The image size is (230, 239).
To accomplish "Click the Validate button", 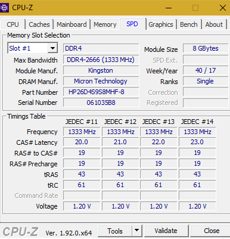I will click(x=166, y=231).
